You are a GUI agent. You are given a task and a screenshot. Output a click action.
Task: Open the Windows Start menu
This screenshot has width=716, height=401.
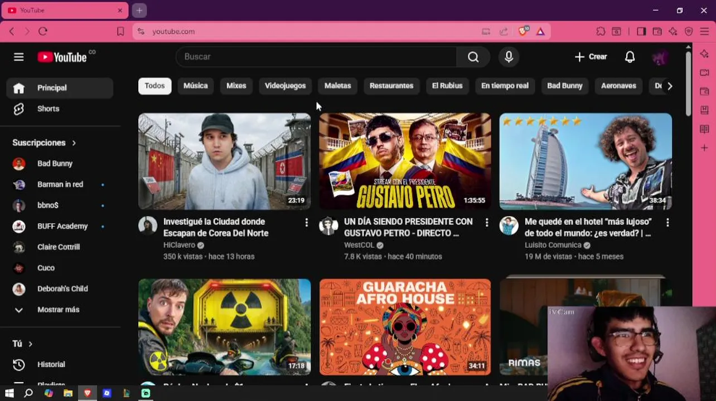tap(9, 393)
